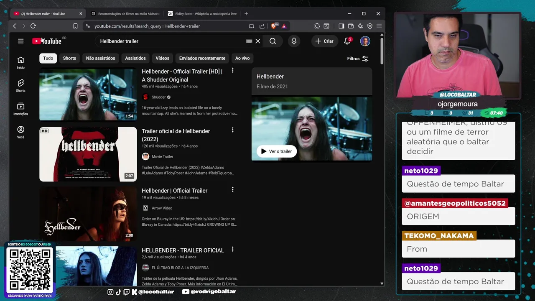This screenshot has width=535, height=301.
Task: Open the on-screen keyboard in search box
Action: 249,41
